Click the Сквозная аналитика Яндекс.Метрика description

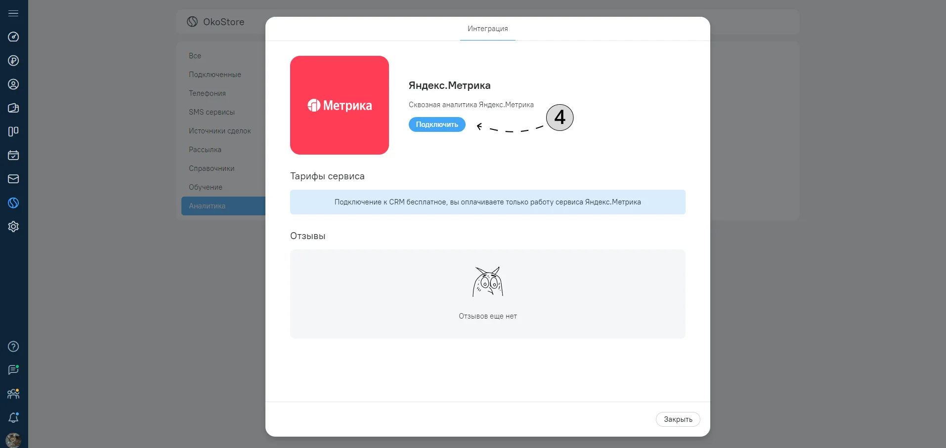pos(471,105)
